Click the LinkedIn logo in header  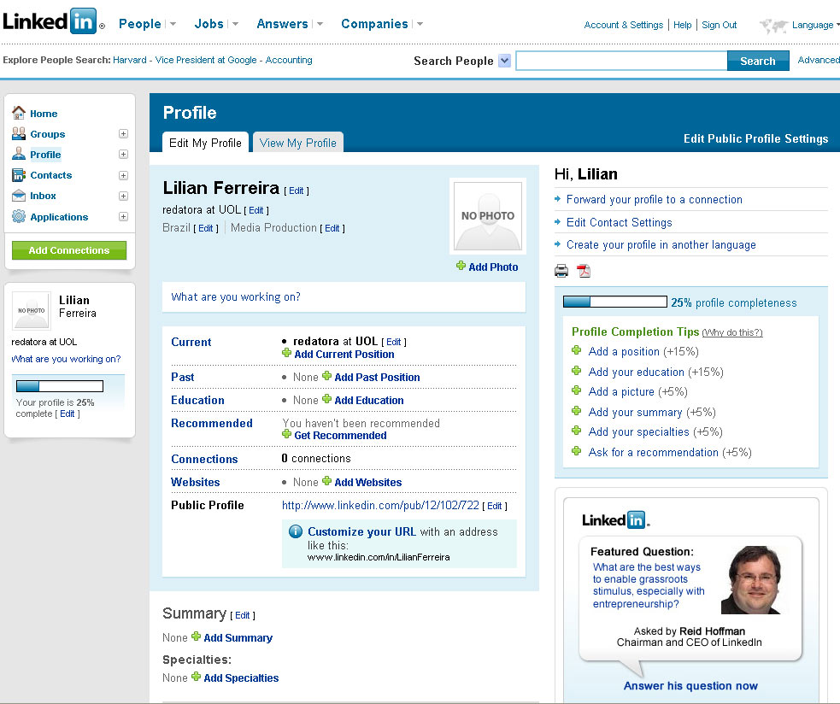point(54,21)
